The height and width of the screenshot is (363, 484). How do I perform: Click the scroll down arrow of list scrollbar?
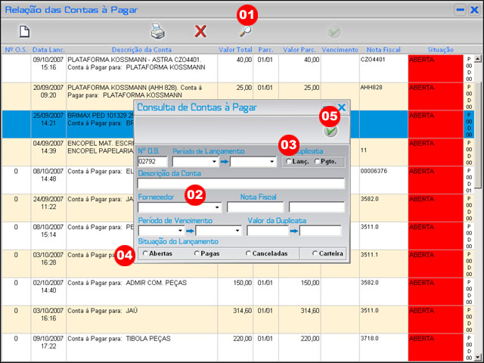pos(476,358)
